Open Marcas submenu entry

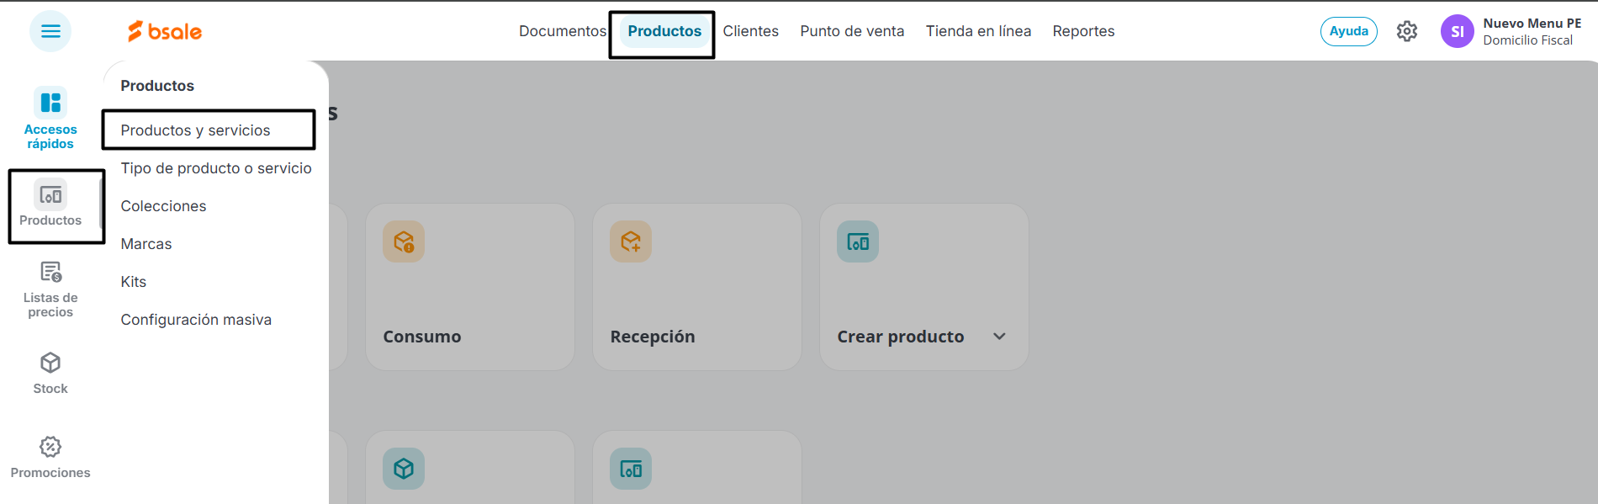(x=146, y=244)
